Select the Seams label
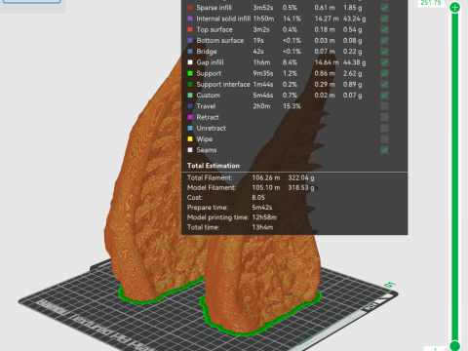468x351 pixels. (207, 150)
